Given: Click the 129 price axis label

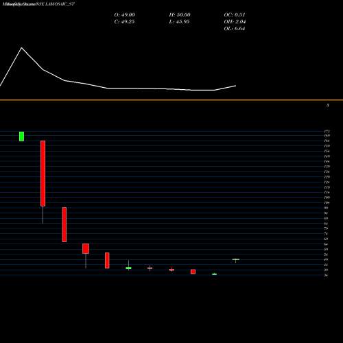Looking at the screenshot, I should click(x=327, y=177).
